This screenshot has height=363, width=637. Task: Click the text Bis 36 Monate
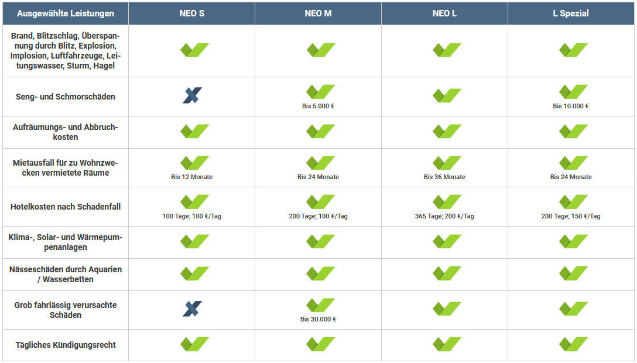tap(444, 177)
